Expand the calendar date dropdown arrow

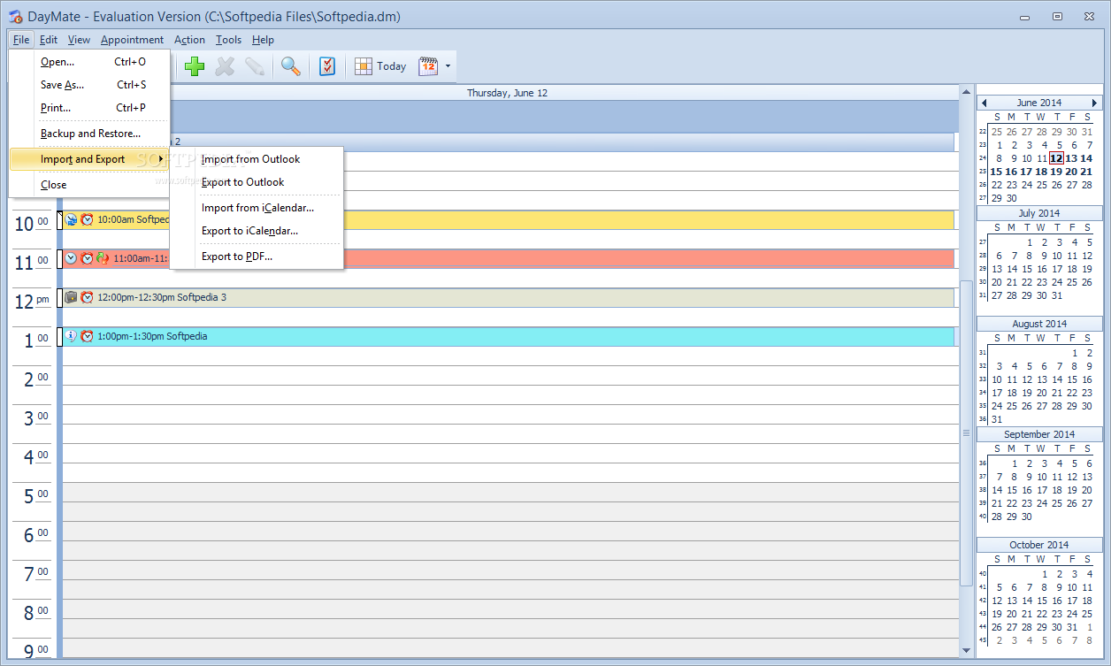click(x=448, y=66)
